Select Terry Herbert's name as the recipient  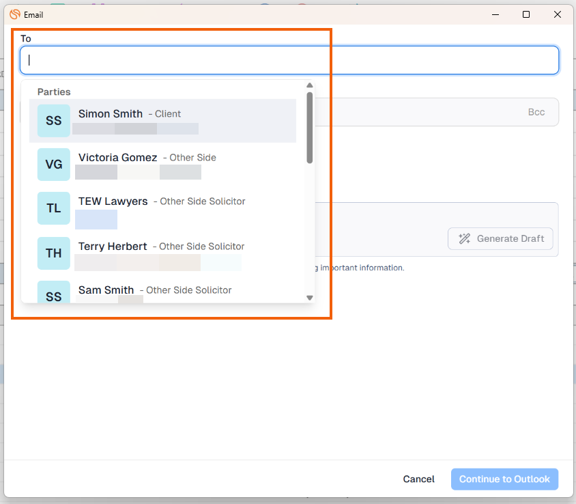113,247
